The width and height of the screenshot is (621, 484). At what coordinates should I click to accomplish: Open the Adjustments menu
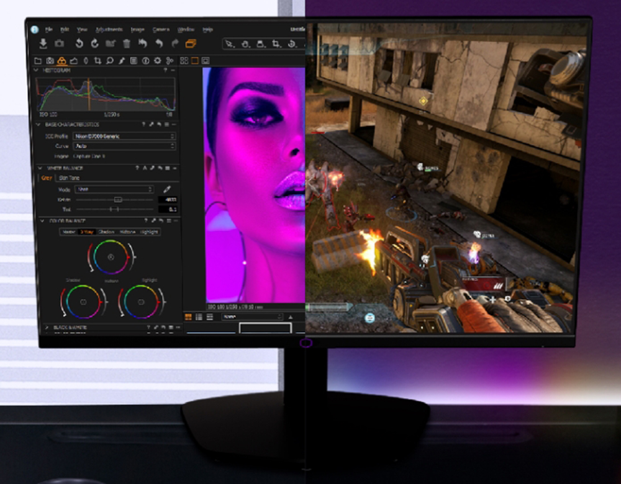109,29
